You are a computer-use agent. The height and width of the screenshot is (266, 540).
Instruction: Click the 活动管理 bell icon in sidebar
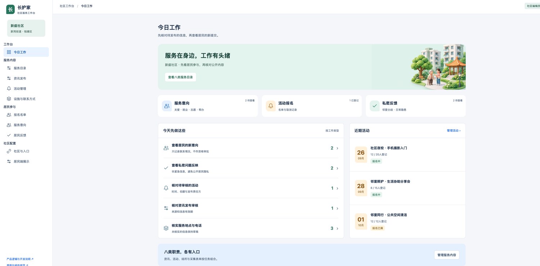point(9,89)
